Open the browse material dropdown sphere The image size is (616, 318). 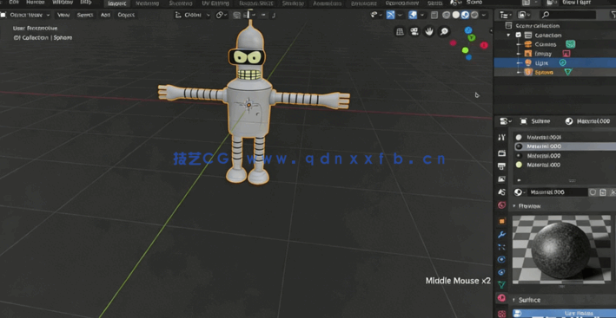tap(520, 192)
